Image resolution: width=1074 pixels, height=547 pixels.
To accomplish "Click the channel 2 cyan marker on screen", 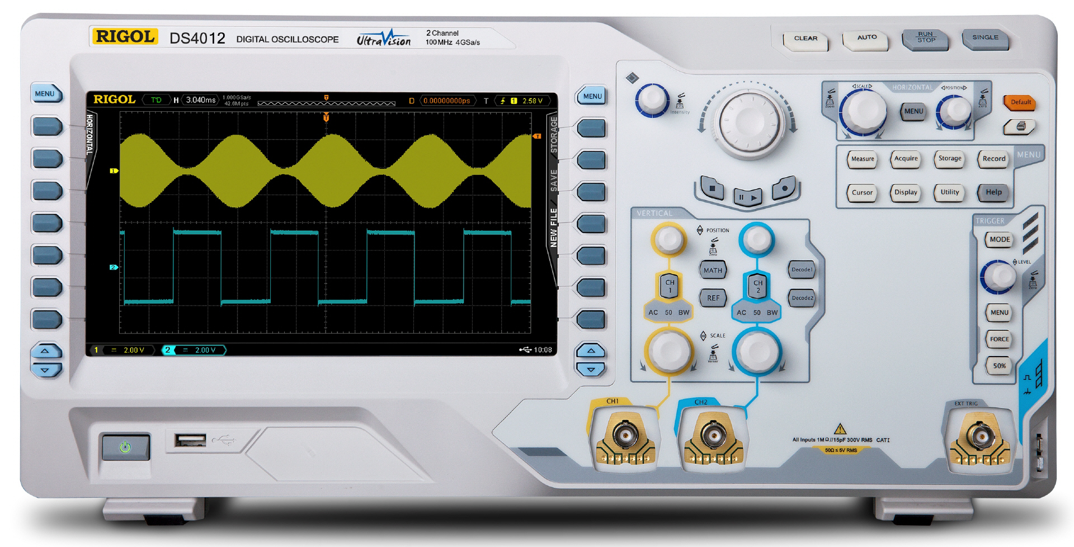I will (x=114, y=267).
